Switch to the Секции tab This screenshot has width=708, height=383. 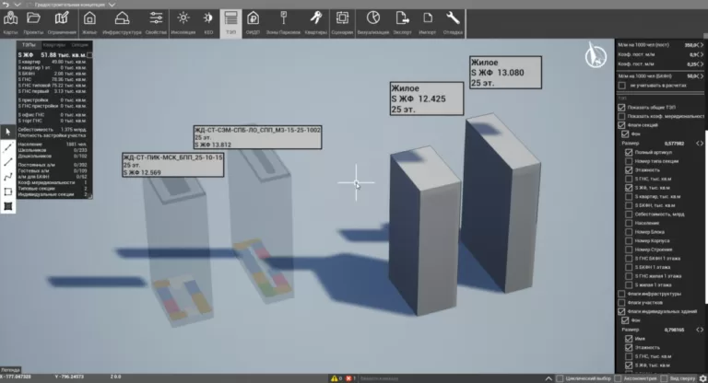tap(80, 44)
